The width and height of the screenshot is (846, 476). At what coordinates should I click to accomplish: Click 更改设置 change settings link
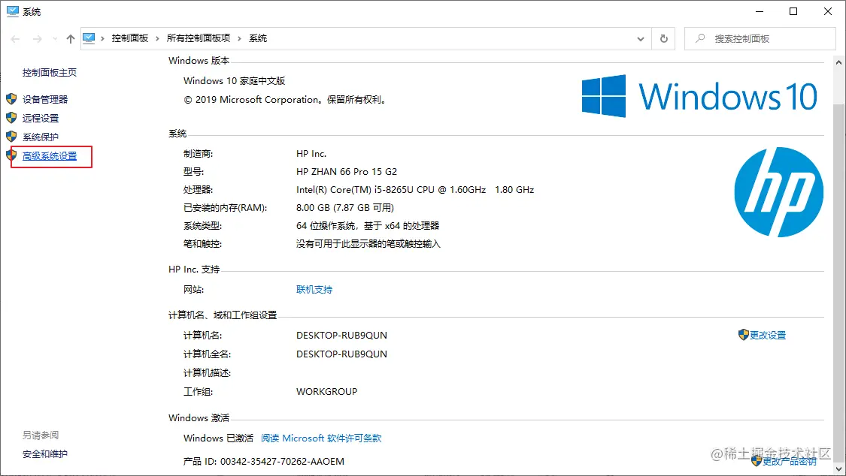tap(768, 336)
